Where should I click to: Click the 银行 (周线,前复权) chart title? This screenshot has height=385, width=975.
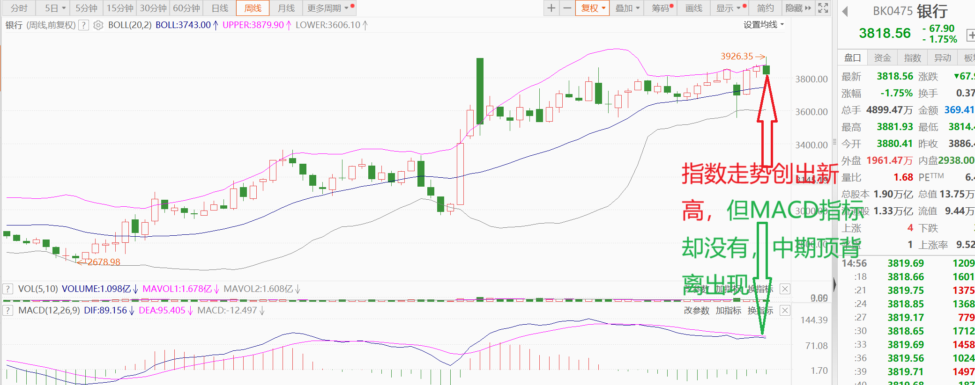tap(40, 25)
